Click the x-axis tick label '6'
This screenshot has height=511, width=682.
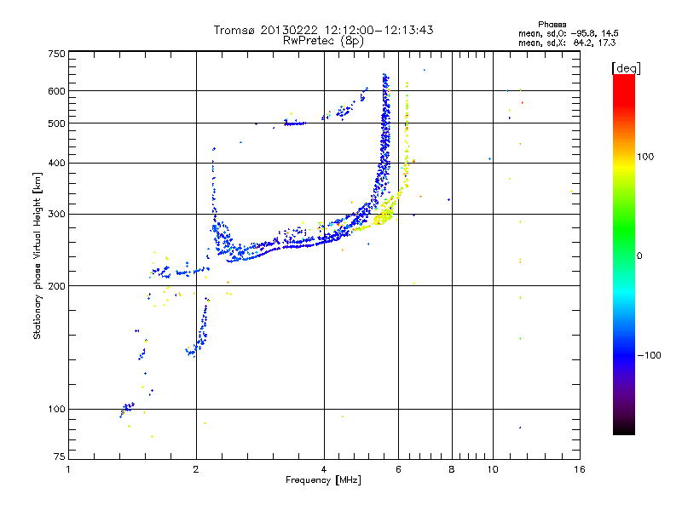click(398, 469)
